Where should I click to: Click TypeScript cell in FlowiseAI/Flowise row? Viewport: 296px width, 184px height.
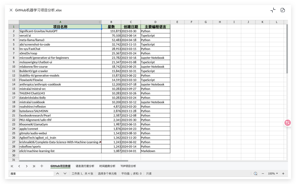tap(155, 80)
